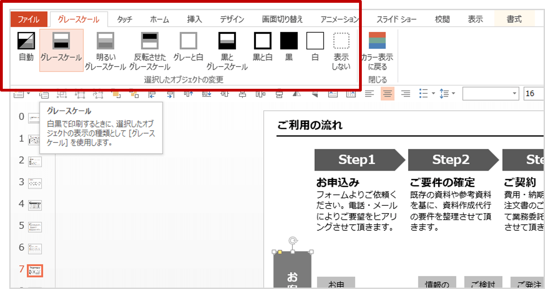This screenshot has height=289, width=545.
Task: Select the 自動 (Automatic) grayscale option
Action: click(x=26, y=47)
